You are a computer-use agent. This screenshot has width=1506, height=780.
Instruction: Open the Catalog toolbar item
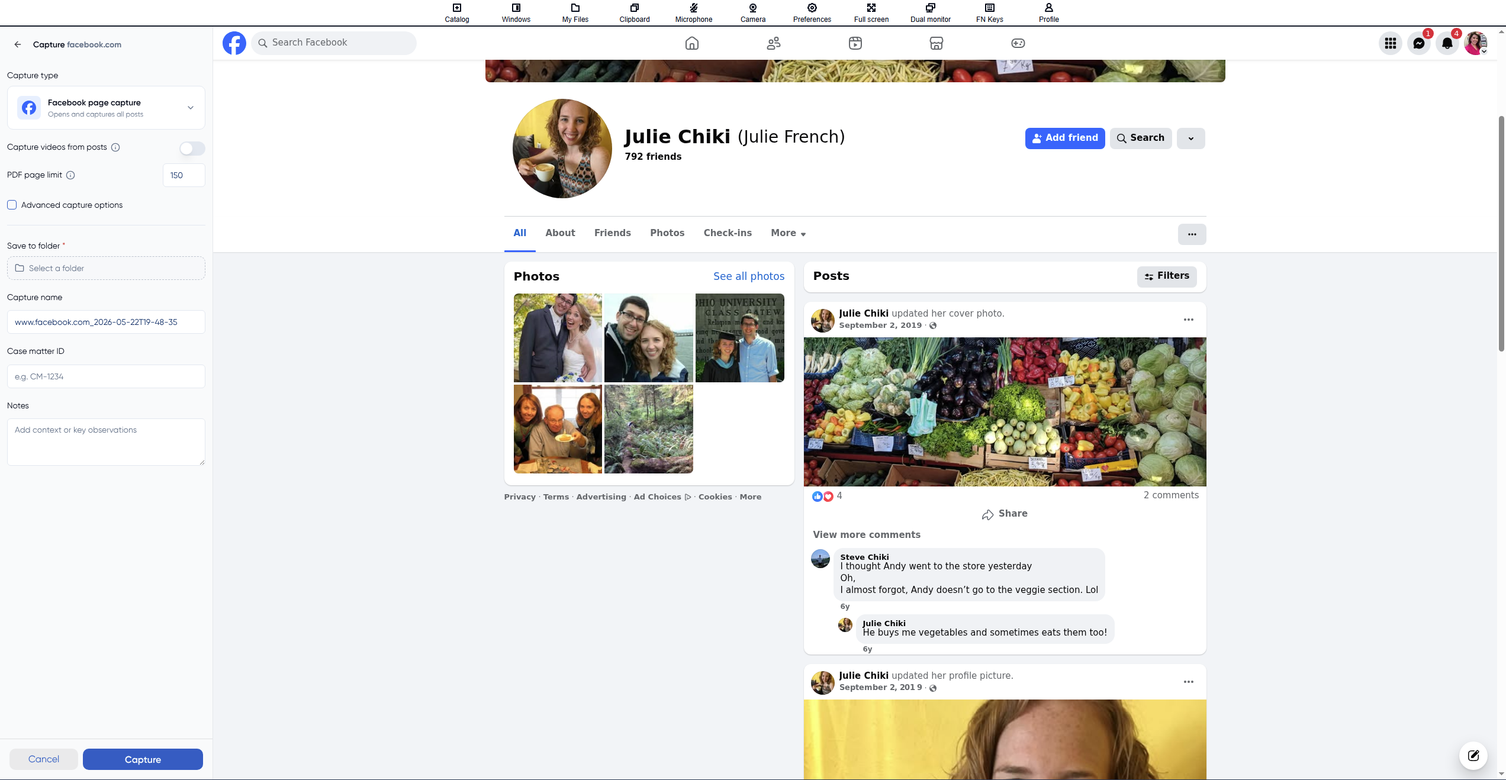click(456, 12)
